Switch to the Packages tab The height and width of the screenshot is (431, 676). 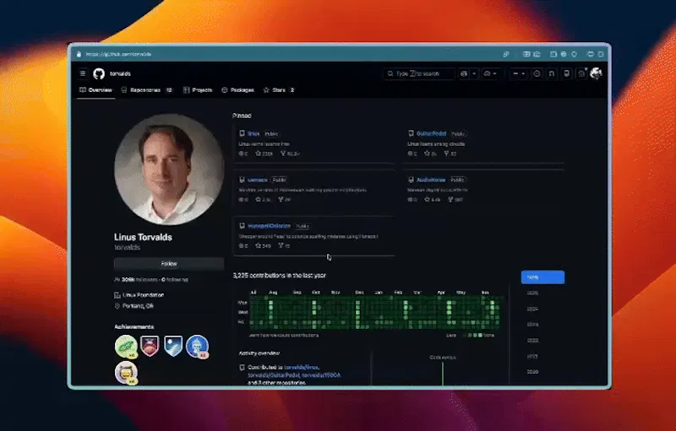(238, 90)
